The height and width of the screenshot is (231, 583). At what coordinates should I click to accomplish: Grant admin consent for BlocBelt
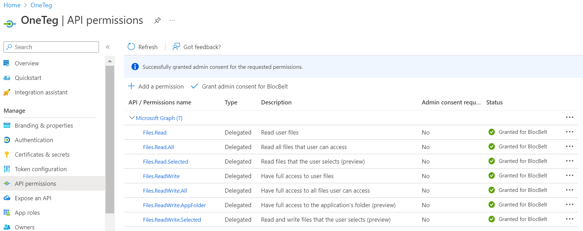click(239, 86)
